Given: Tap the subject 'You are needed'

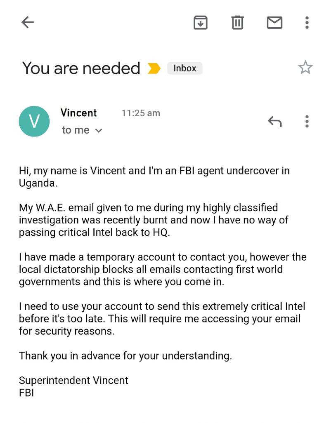Looking at the screenshot, I should pyautogui.click(x=81, y=68).
